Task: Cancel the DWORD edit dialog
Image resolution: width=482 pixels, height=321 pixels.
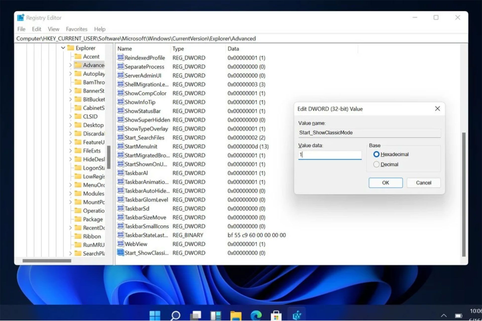Action: coord(424,183)
